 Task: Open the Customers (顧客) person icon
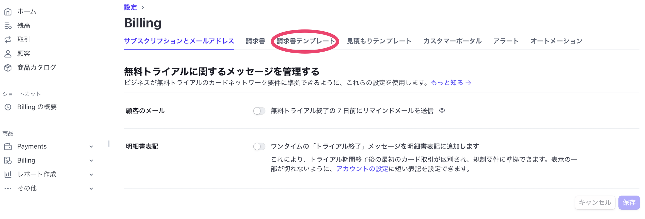tap(8, 54)
